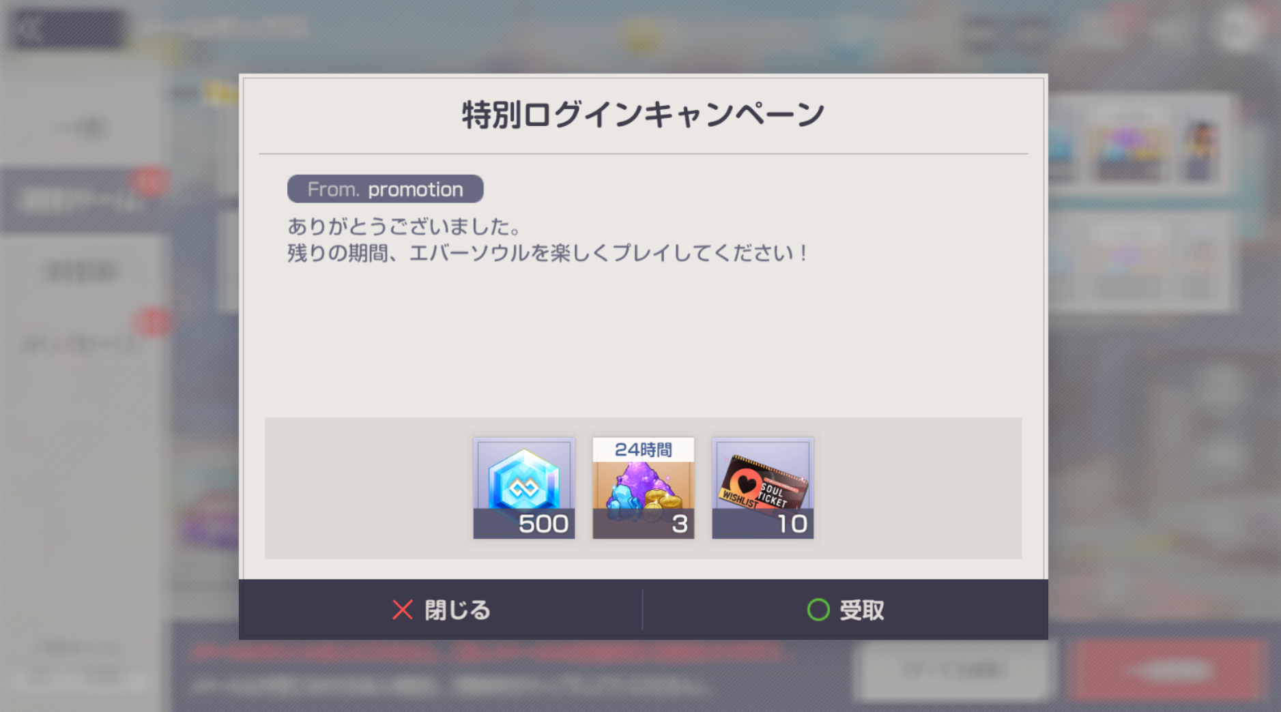Click the 特別ログインキャンペーン title
The image size is (1281, 712).
point(644,115)
